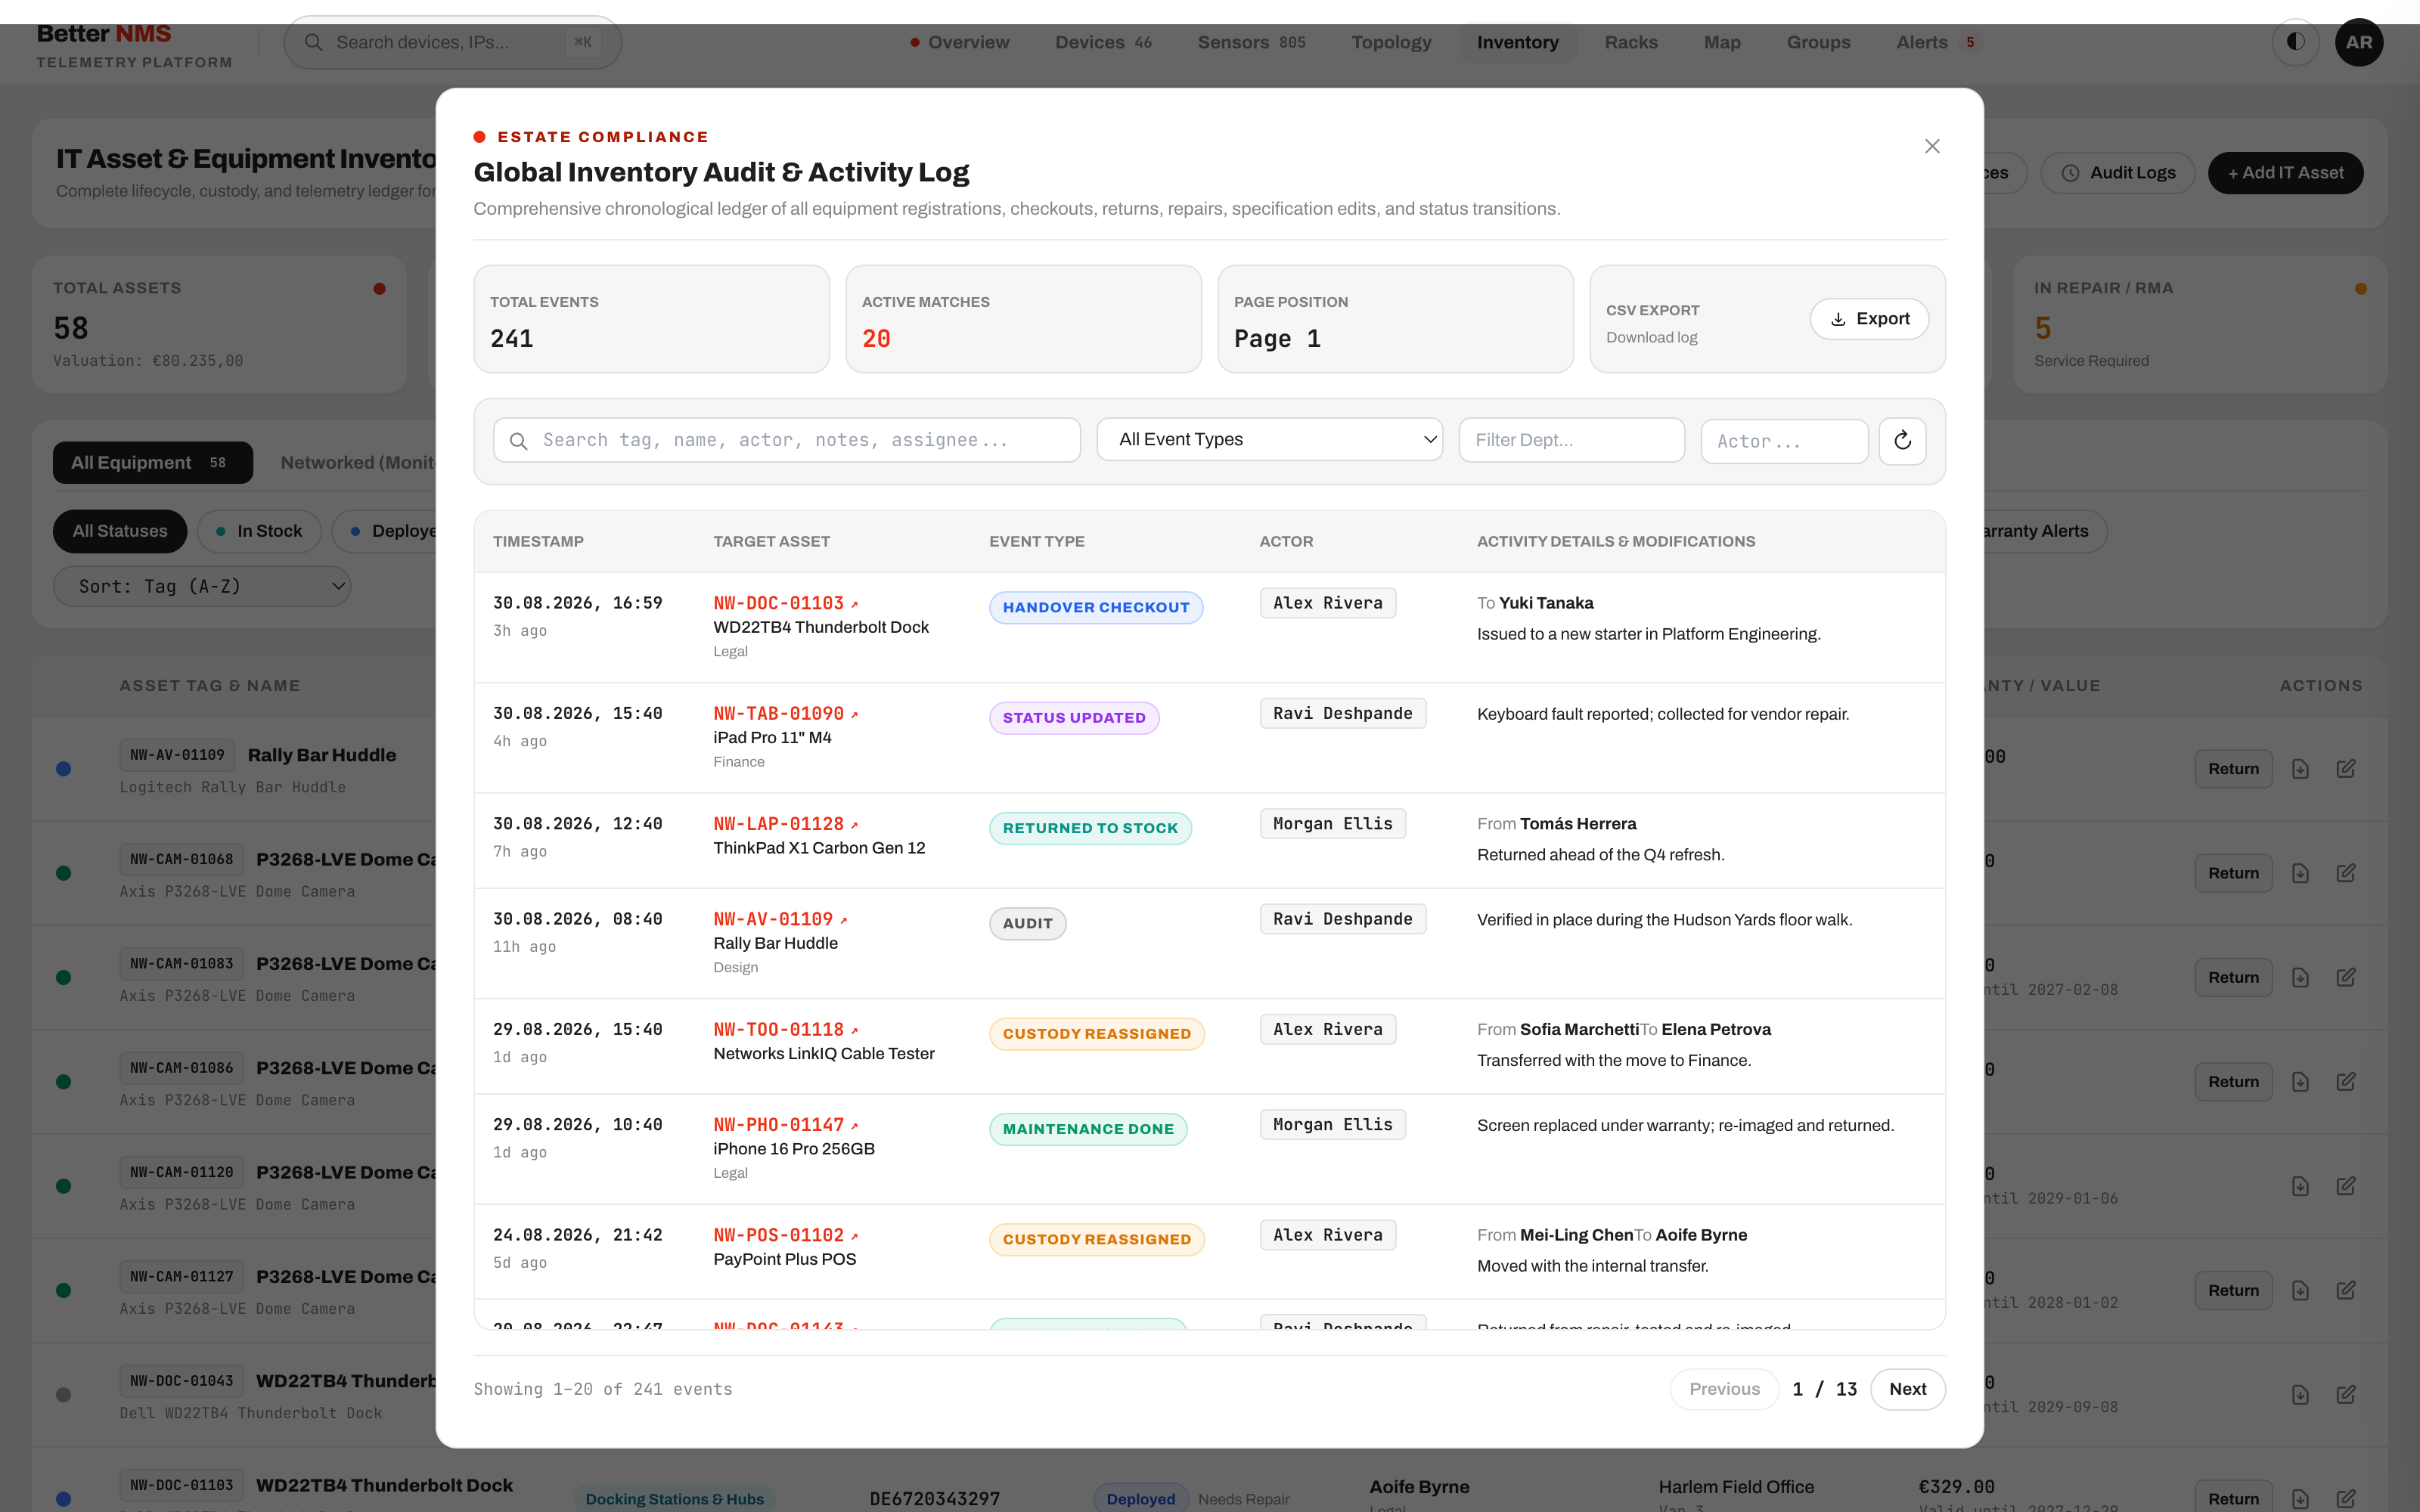Screen dimensions: 2420x1512
Task: Click the edit pencil icon in NW-CAM-01068 row
Action: (x=2346, y=873)
